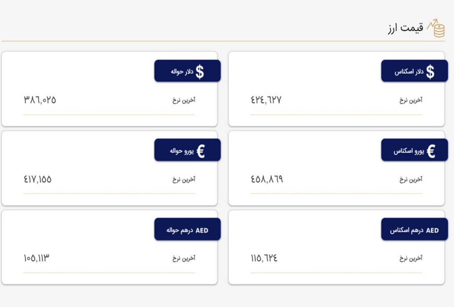Open the درهم حواله badge
Viewport: 454px width, 307px height.
188,229
